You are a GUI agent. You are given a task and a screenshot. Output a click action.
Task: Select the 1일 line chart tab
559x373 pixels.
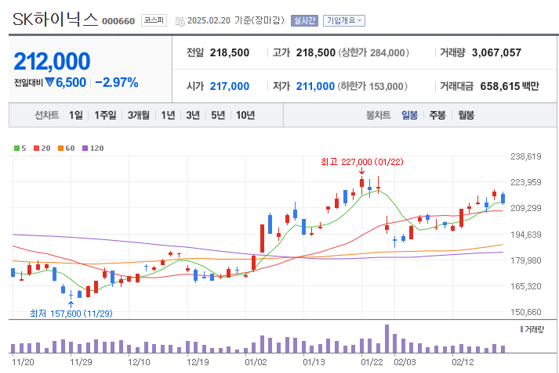tap(76, 115)
